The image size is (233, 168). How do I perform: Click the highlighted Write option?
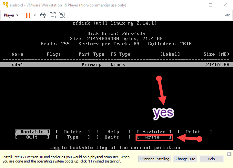pyautogui.click(x=154, y=137)
